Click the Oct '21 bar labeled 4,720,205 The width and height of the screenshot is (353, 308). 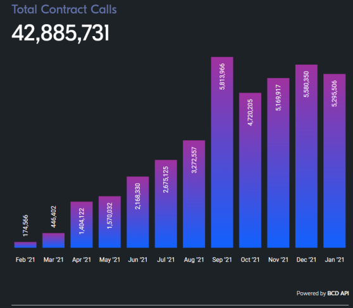(x=250, y=170)
